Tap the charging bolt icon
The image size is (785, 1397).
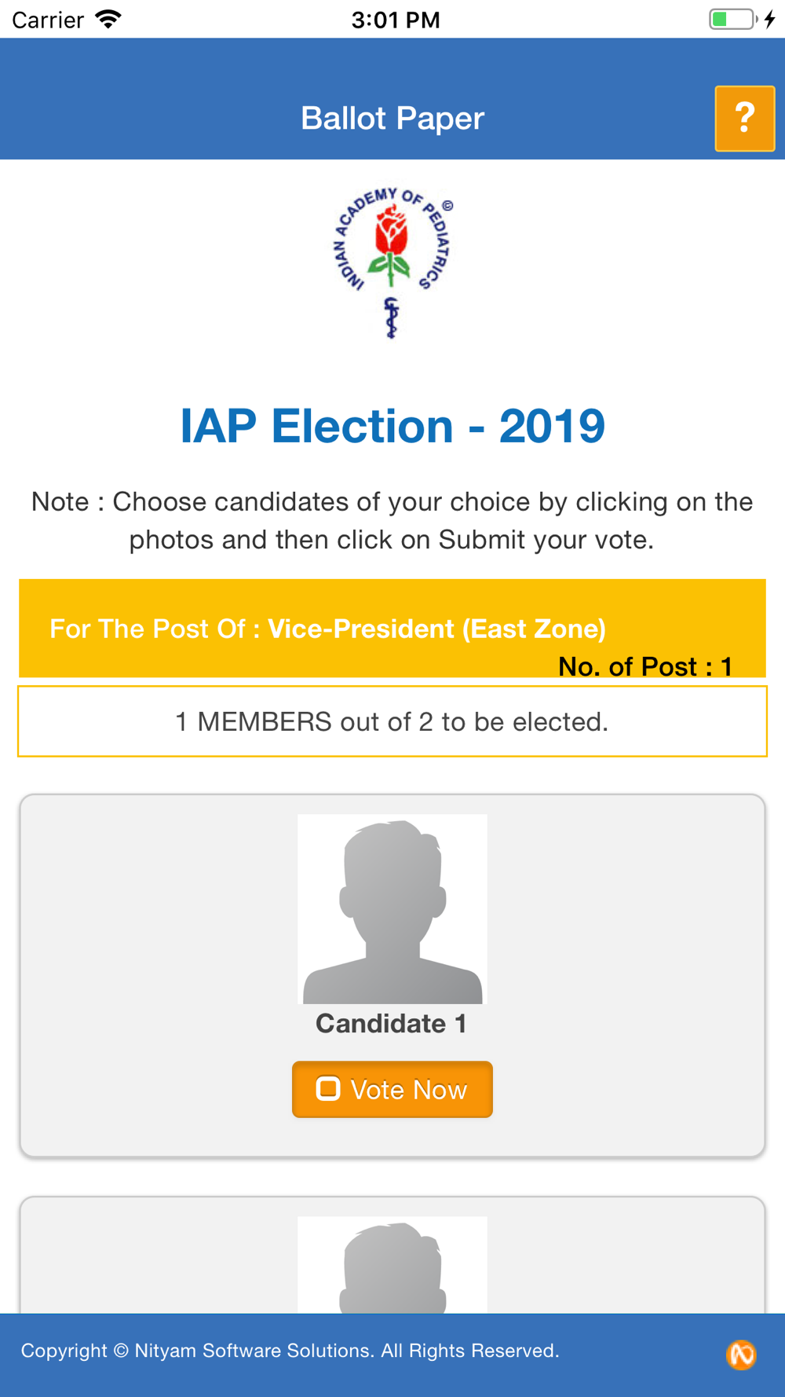point(770,19)
